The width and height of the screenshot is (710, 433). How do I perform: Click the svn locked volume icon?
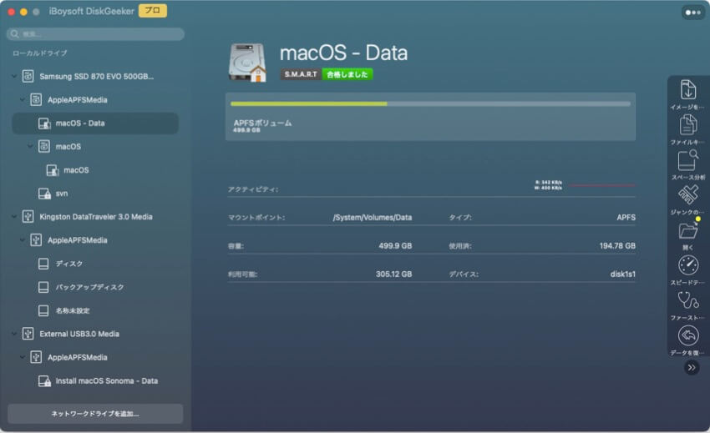[x=44, y=194]
